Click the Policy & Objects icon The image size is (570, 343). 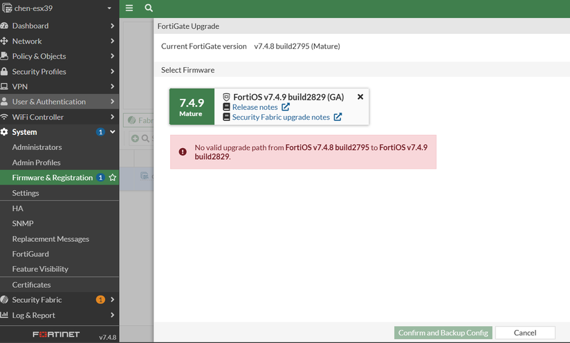(x=4, y=56)
